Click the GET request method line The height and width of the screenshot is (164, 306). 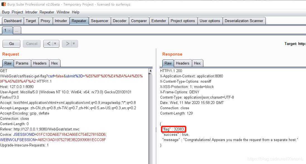[x=4, y=71]
